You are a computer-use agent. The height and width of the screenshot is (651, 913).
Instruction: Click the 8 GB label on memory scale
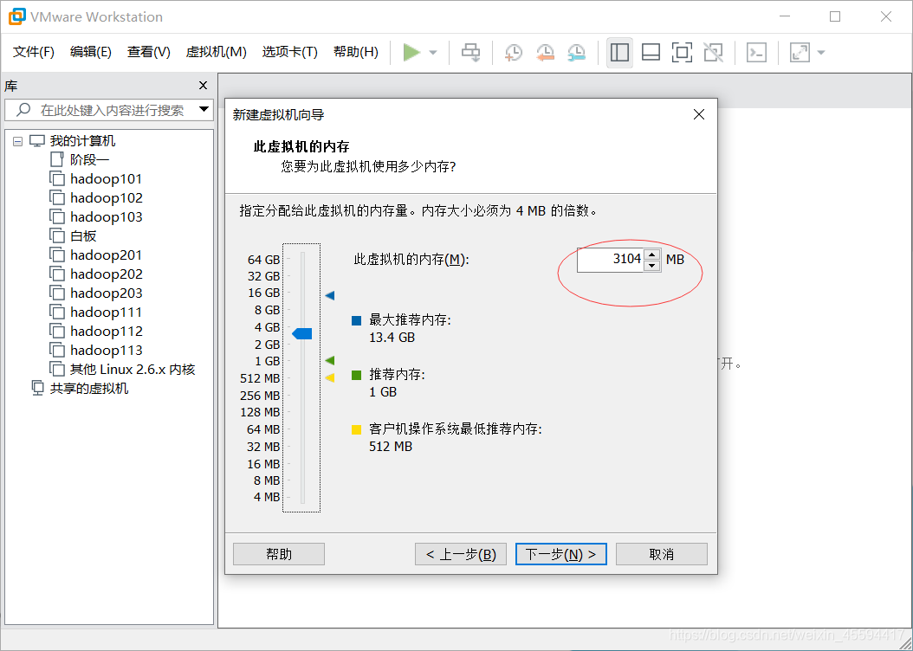pyautogui.click(x=268, y=310)
